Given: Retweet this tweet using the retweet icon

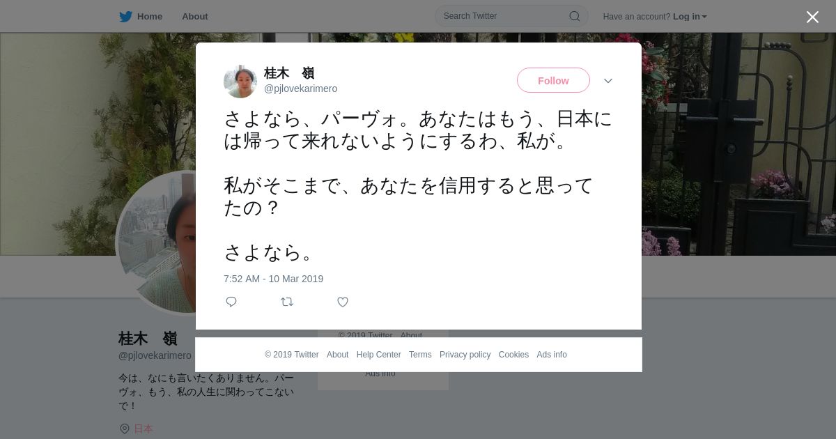Looking at the screenshot, I should 287,302.
